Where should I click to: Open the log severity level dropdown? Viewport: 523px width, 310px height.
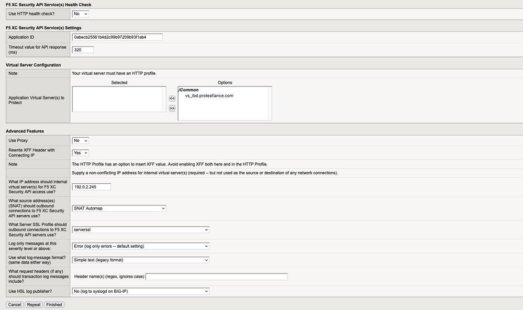(140, 246)
